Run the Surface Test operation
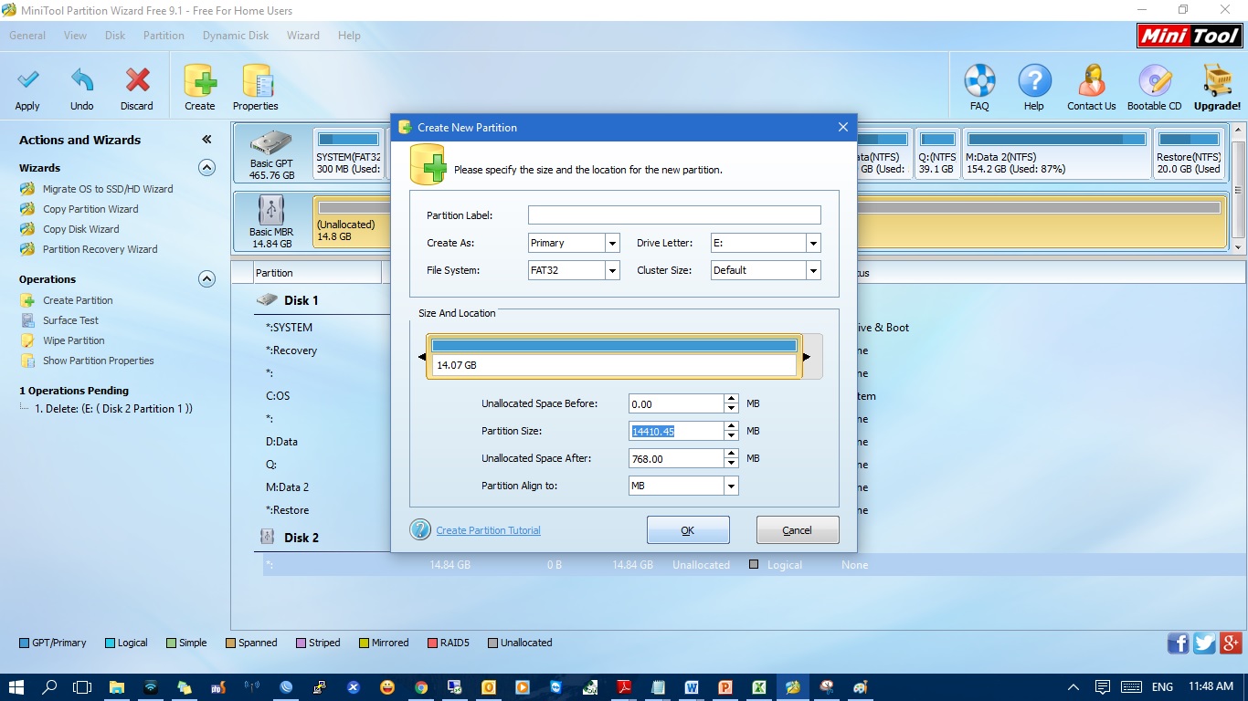The image size is (1248, 701). point(70,320)
